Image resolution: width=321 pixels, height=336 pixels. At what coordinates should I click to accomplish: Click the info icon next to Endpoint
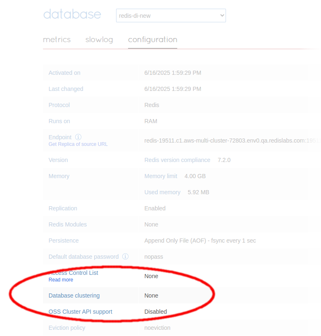tap(78, 137)
